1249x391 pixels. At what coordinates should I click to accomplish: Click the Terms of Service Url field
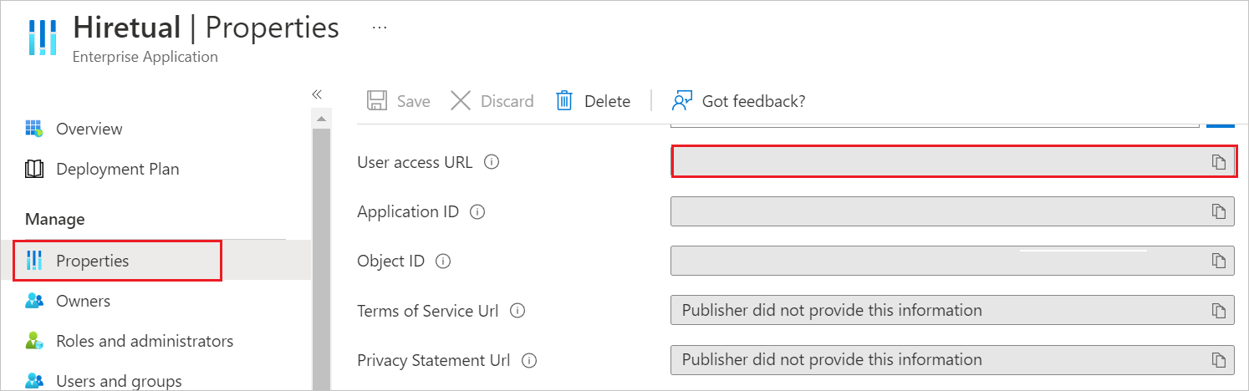tap(953, 310)
